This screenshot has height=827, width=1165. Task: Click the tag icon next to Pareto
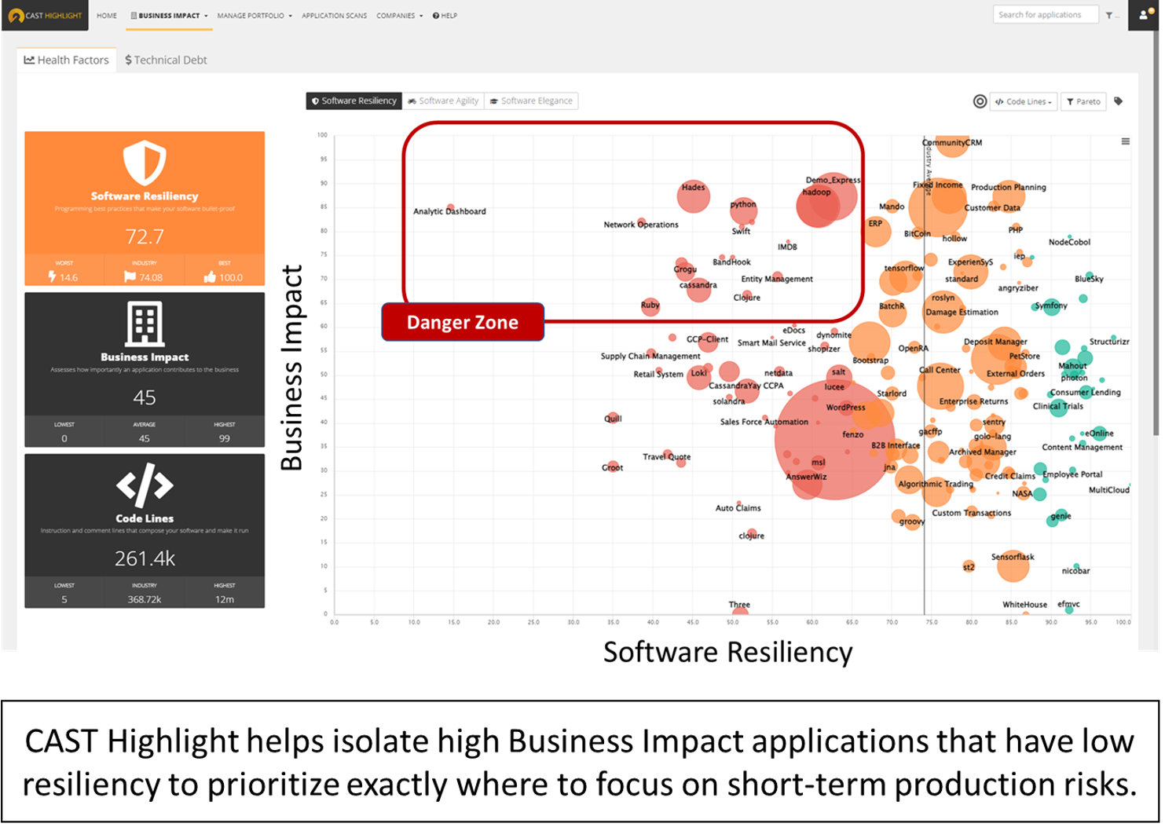click(x=1119, y=101)
